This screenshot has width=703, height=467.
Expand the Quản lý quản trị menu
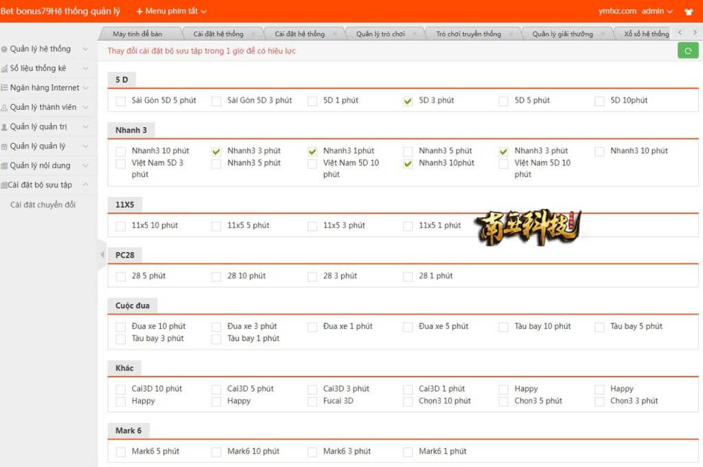[85, 127]
